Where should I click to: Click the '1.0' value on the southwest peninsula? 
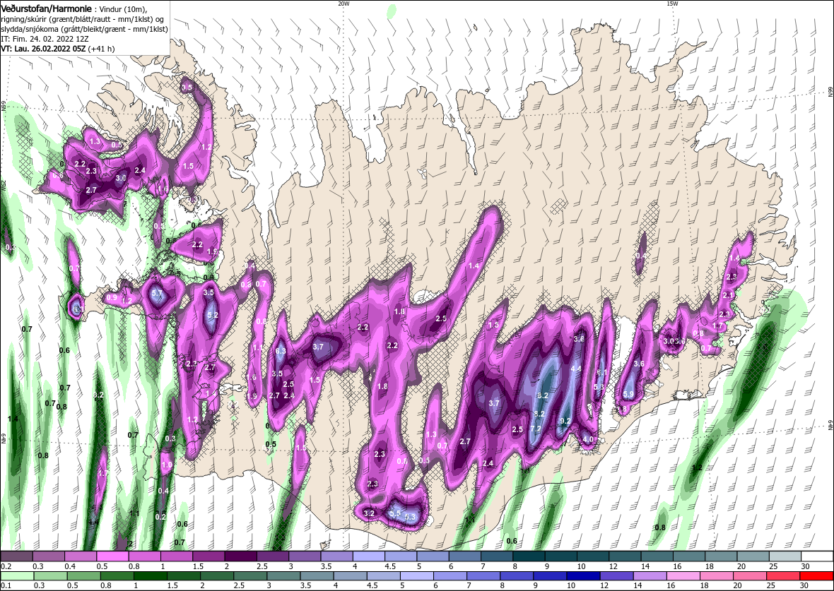click(167, 465)
